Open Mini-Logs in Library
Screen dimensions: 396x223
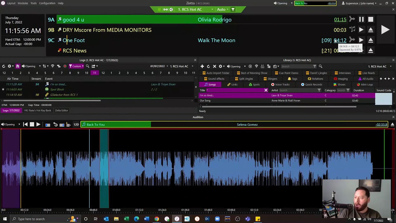click(x=365, y=85)
